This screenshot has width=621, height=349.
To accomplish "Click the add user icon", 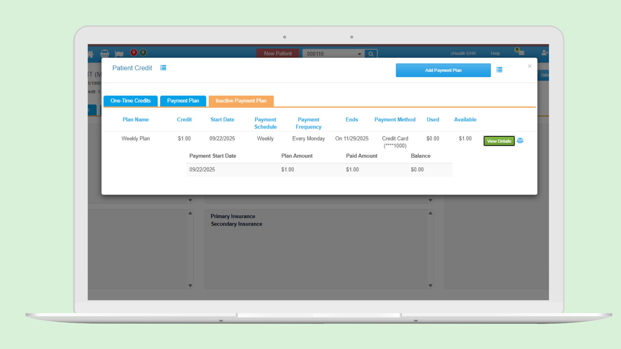I will 545,52.
